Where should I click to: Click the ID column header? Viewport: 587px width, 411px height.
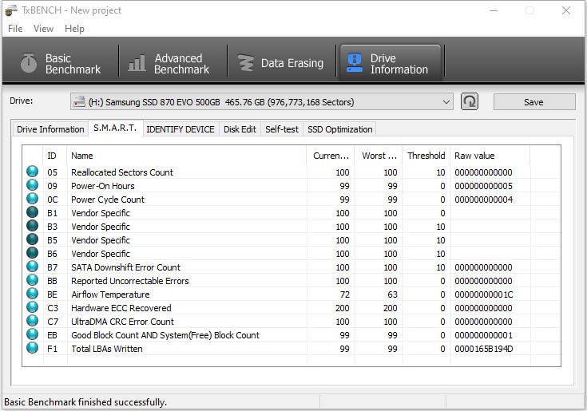[x=55, y=156]
